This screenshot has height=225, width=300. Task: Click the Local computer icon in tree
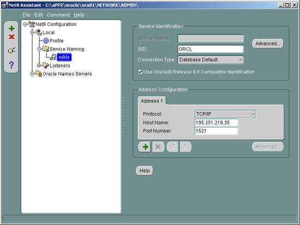tap(39, 33)
